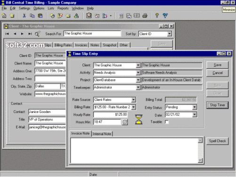The image size is (236, 177).
Task: Open the Settings menu
Action: pyautogui.click(x=24, y=8)
